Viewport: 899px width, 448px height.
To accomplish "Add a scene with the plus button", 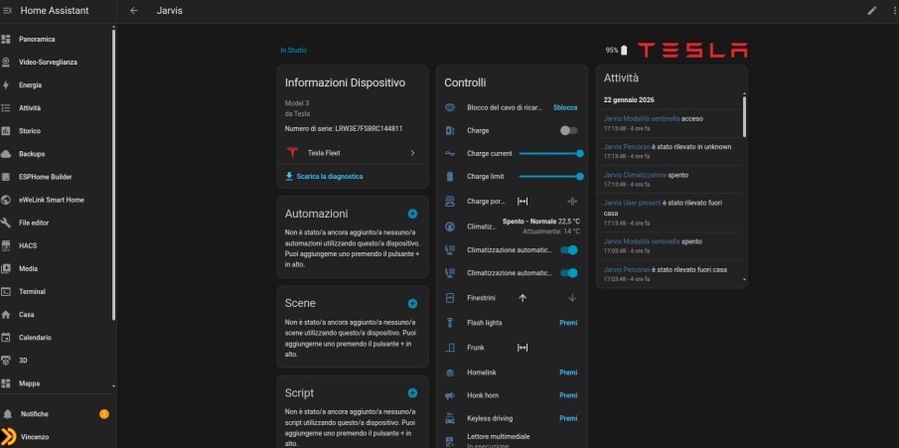I will (412, 303).
